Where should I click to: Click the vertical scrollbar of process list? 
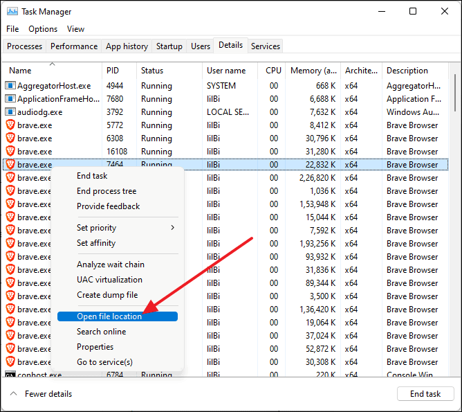point(453,208)
